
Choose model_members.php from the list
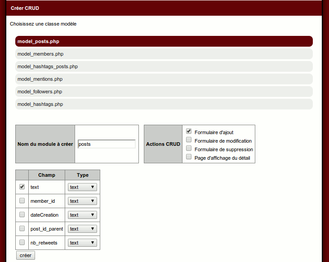(40, 54)
